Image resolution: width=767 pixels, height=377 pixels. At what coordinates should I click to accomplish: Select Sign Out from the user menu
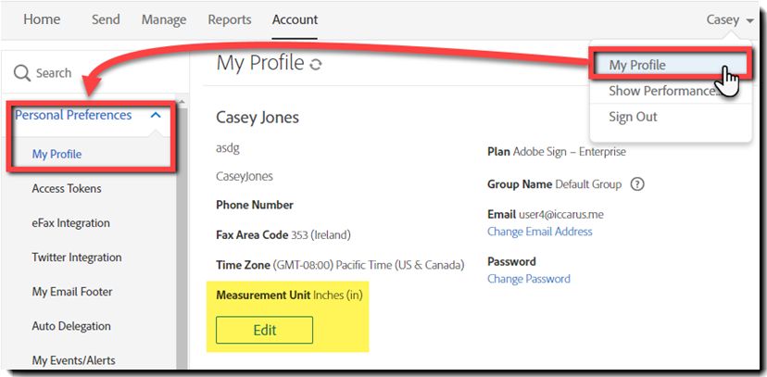(633, 117)
